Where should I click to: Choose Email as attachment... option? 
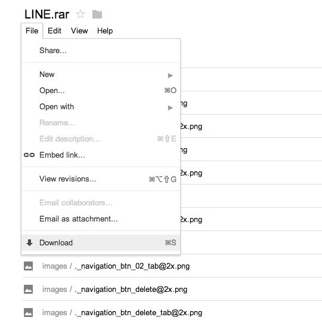[x=101, y=219]
